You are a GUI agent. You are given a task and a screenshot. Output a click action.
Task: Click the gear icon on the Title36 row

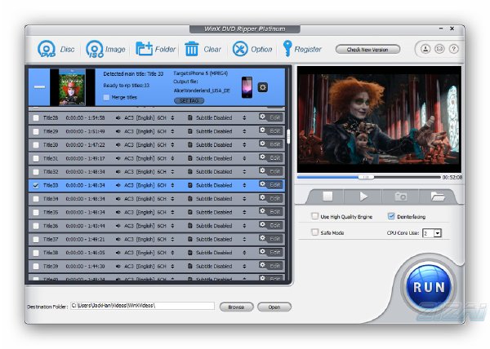click(262, 224)
